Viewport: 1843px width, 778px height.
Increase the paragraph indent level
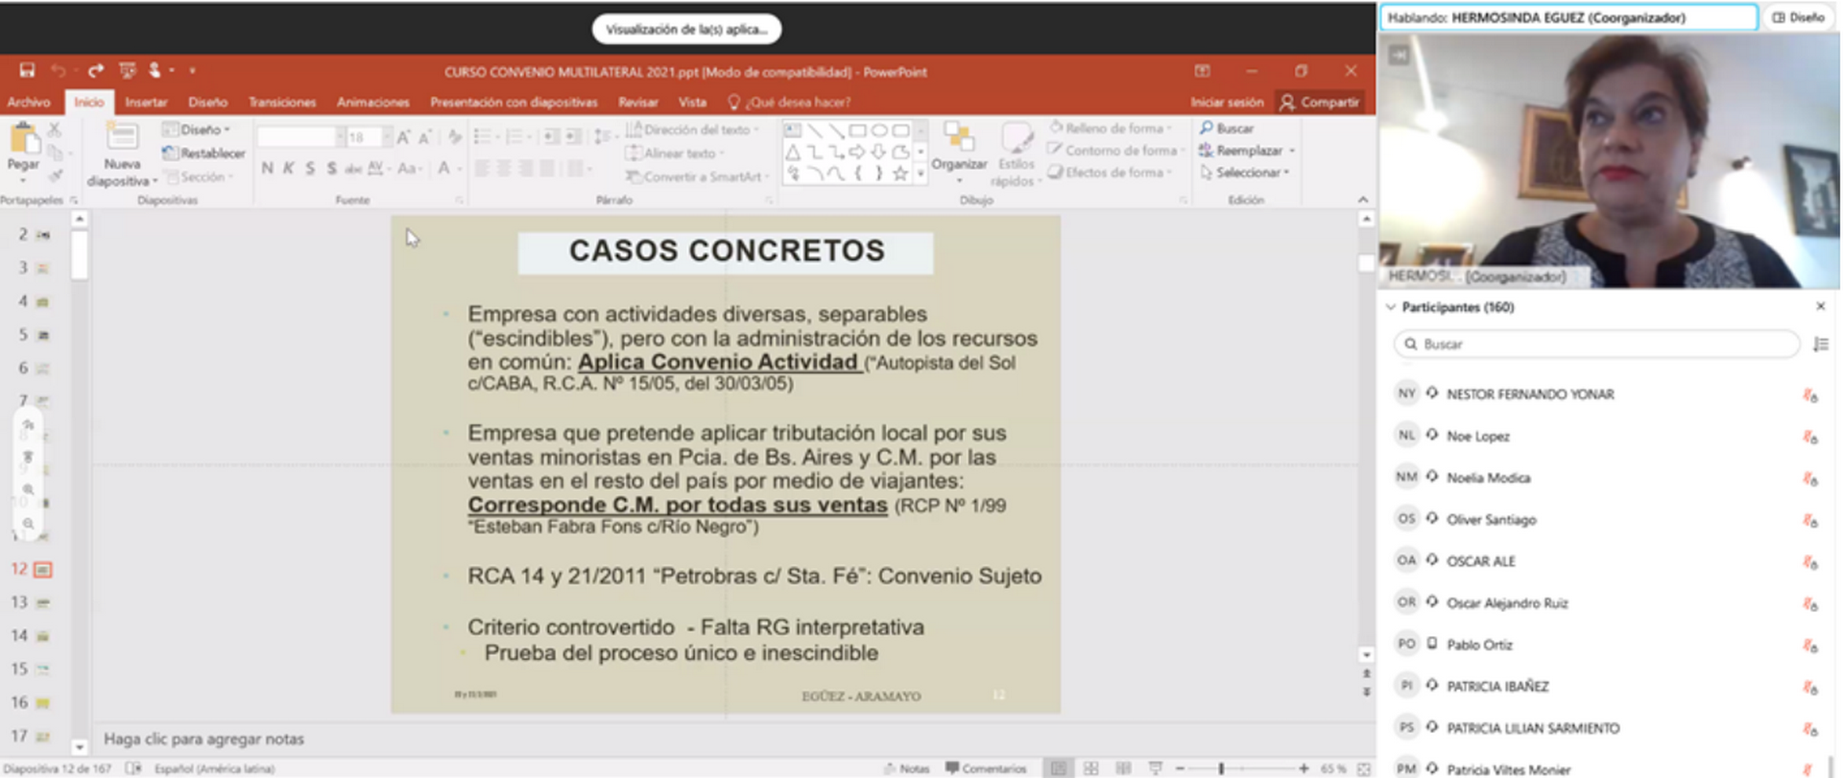[573, 137]
